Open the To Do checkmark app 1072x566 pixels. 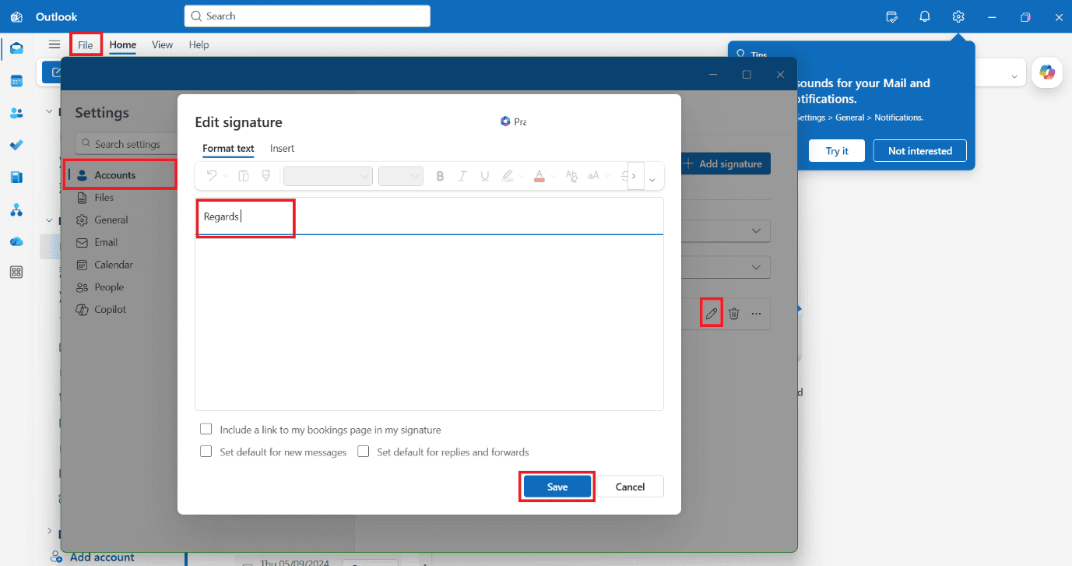point(16,146)
